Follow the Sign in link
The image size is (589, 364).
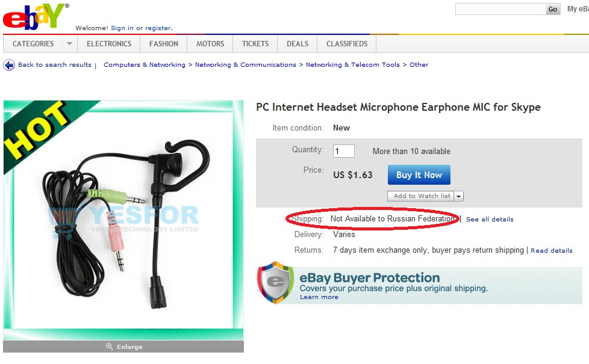pos(122,28)
